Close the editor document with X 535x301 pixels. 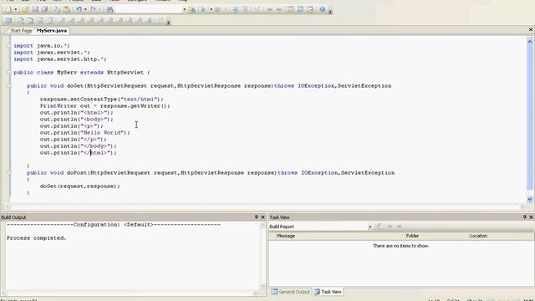[531, 30]
